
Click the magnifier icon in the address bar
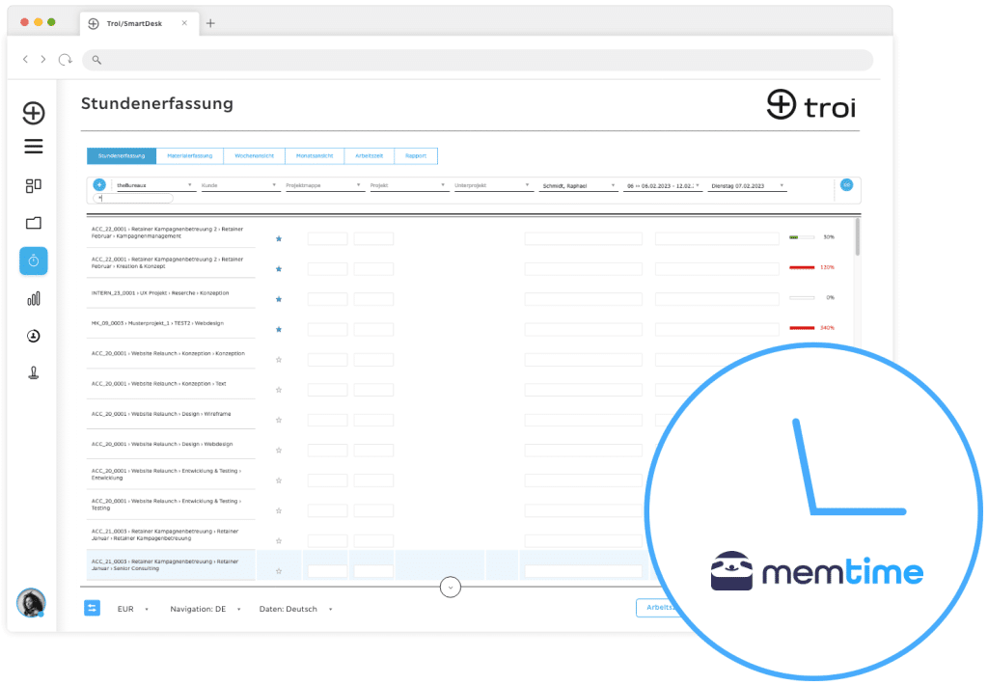pyautogui.click(x=96, y=60)
